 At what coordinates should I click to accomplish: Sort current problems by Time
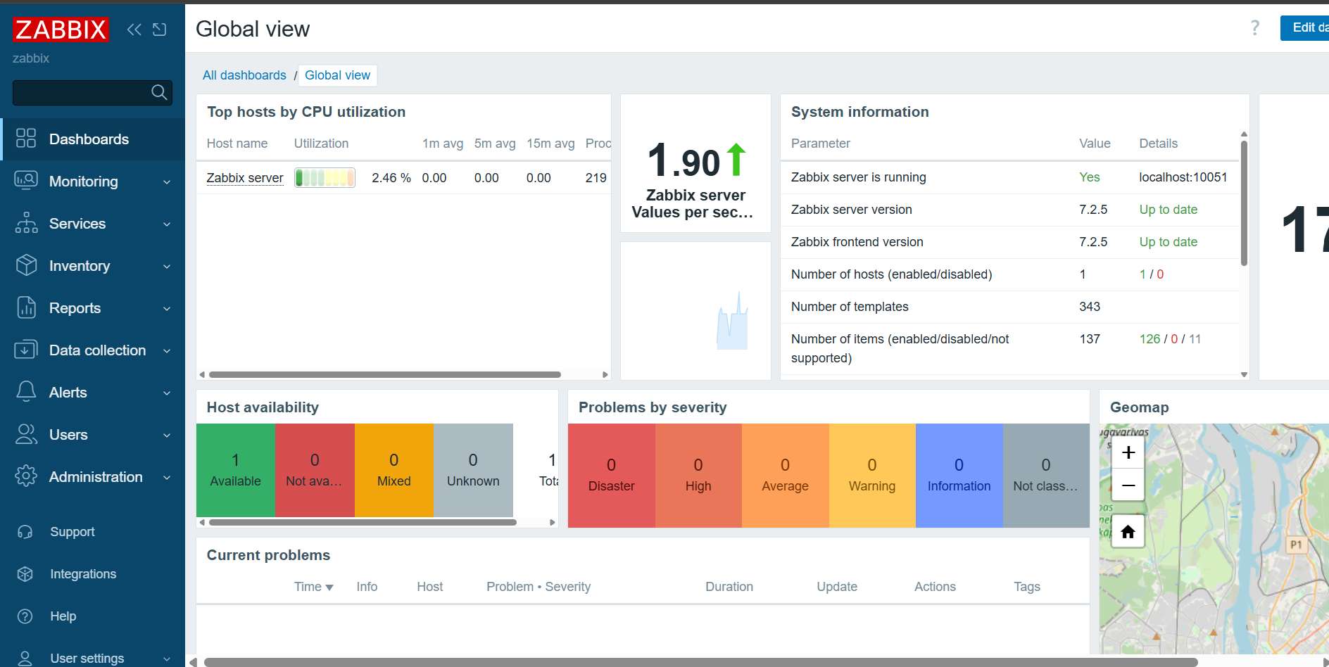(313, 587)
